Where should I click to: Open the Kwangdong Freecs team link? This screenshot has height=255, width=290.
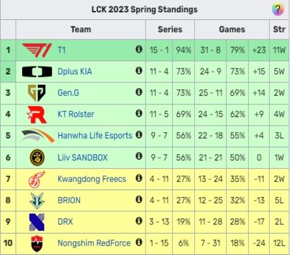[x=92, y=179]
